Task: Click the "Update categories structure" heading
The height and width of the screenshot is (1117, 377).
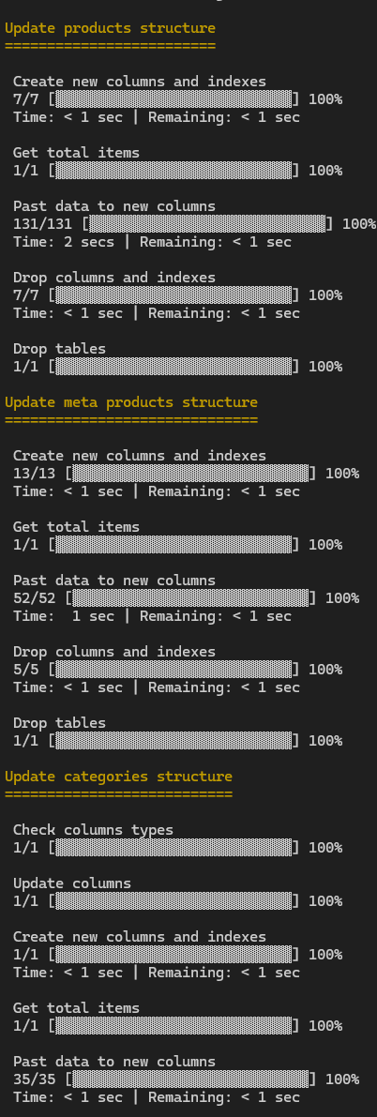Action: tap(118, 777)
